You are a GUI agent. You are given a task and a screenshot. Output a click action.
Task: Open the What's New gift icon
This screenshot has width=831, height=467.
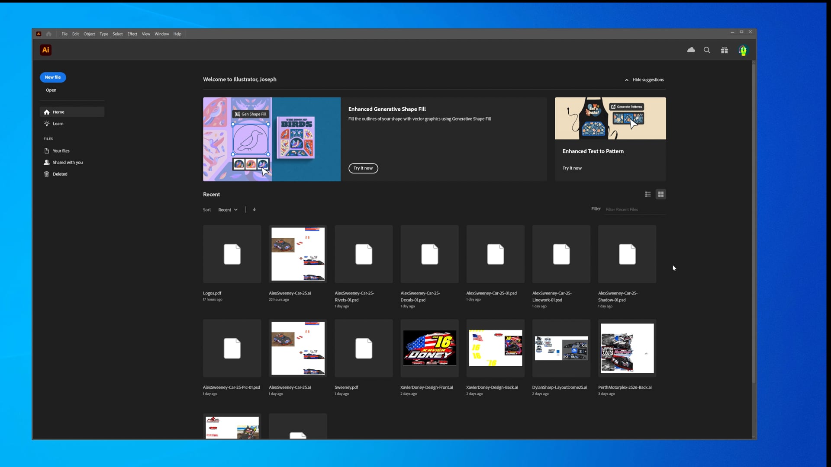coord(724,50)
